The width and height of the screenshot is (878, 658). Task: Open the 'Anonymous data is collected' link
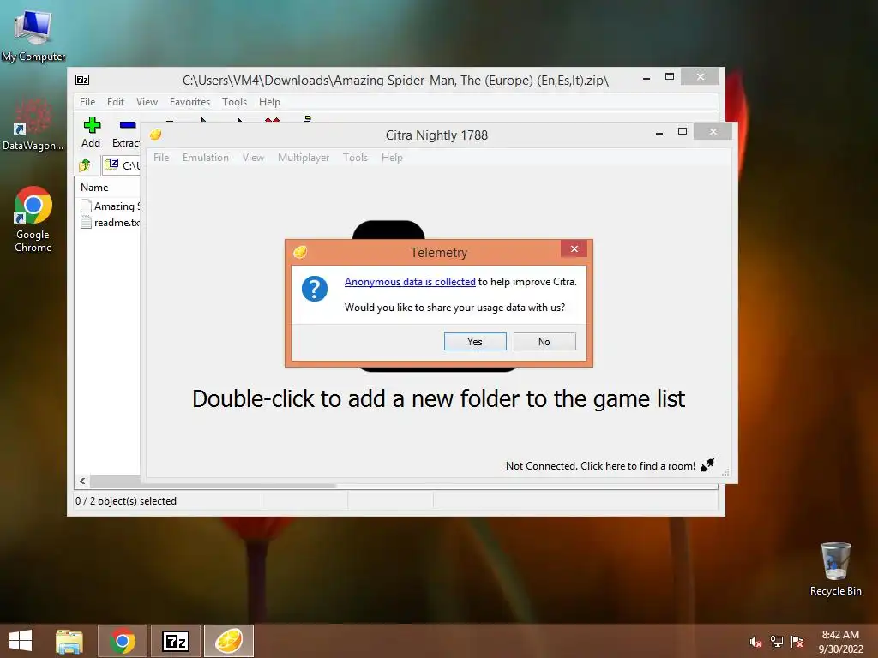point(410,281)
